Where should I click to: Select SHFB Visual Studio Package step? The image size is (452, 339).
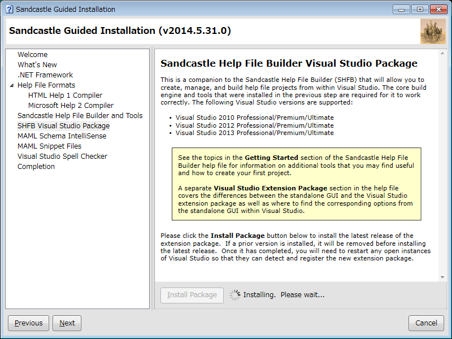[64, 125]
